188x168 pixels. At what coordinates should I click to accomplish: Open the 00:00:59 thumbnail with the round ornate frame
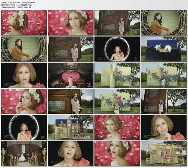[x=24, y=49]
